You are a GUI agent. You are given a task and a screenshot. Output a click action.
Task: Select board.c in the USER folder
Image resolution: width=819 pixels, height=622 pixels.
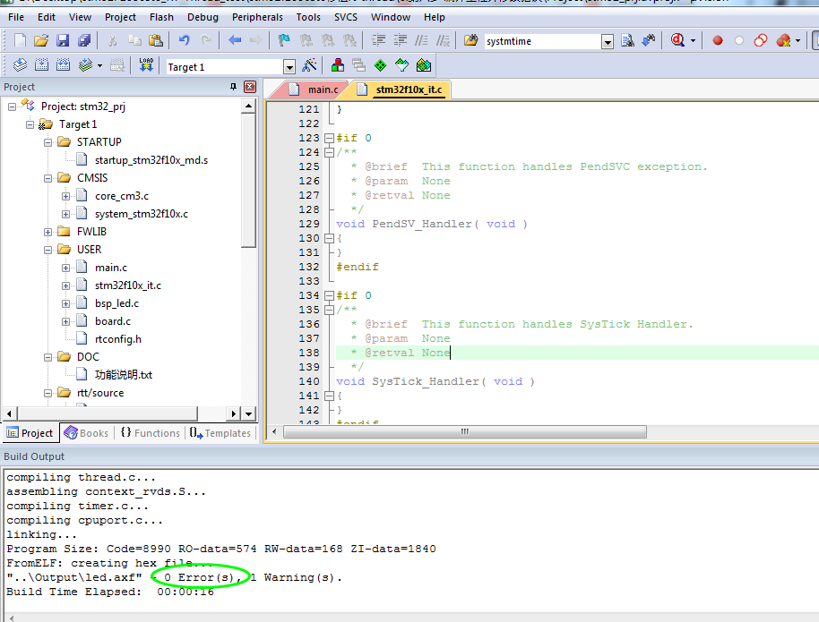coord(113,321)
